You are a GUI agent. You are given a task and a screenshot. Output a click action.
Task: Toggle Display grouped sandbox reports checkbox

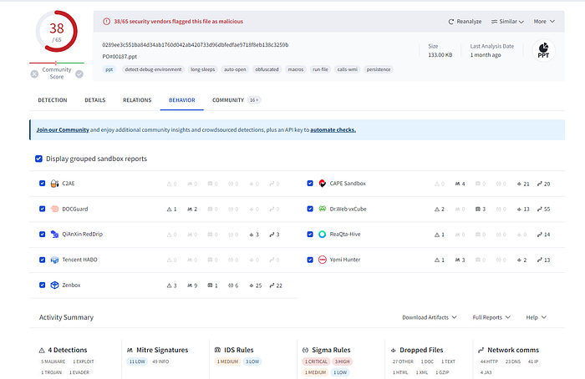click(38, 159)
